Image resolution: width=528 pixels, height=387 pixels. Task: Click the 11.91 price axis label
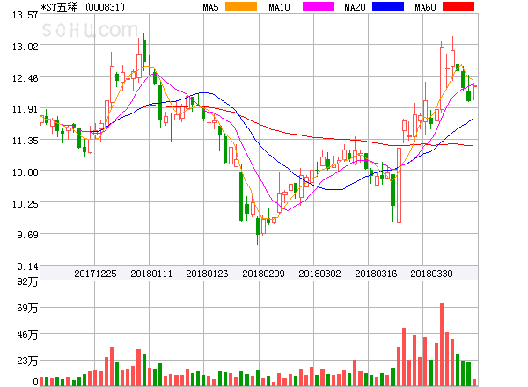26,109
